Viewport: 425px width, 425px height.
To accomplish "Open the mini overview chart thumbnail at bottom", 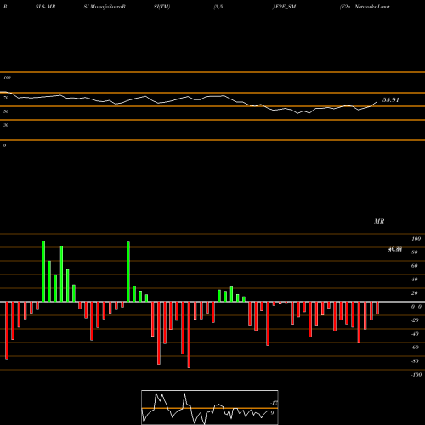I will (x=210, y=407).
